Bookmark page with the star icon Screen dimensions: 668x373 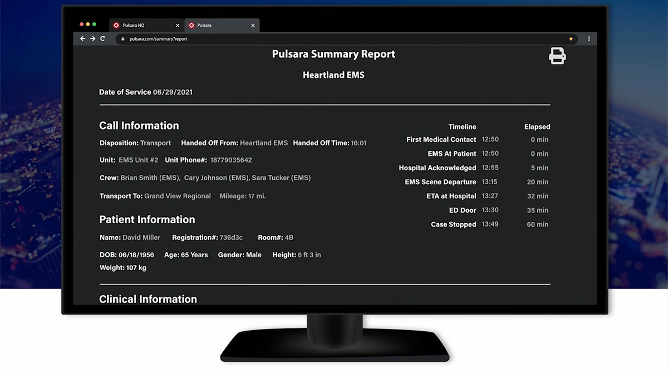[x=571, y=39]
